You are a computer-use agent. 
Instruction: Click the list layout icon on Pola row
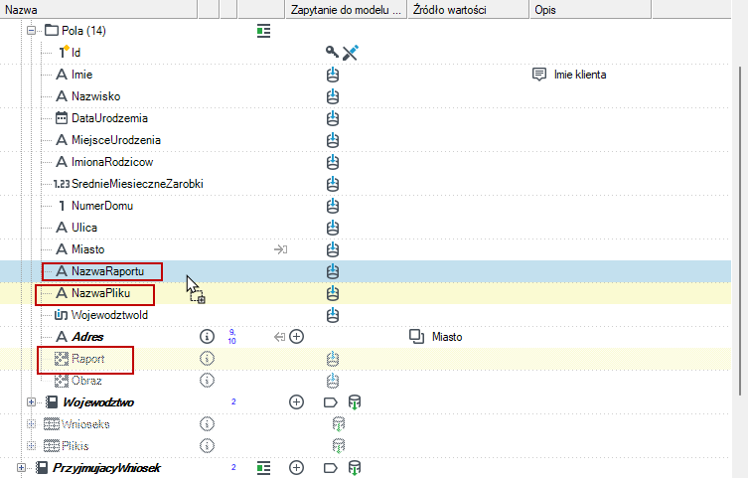[264, 31]
